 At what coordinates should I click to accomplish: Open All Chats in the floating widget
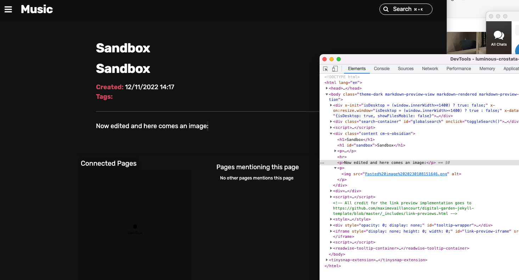tap(499, 35)
